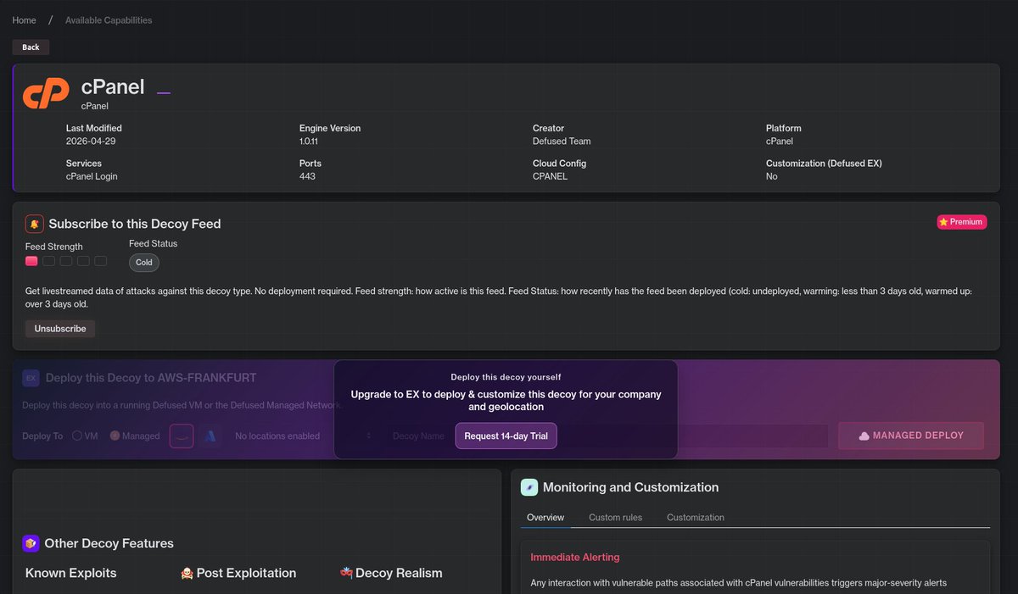
Task: Open the No locations enabled dropdown
Action: [x=304, y=436]
